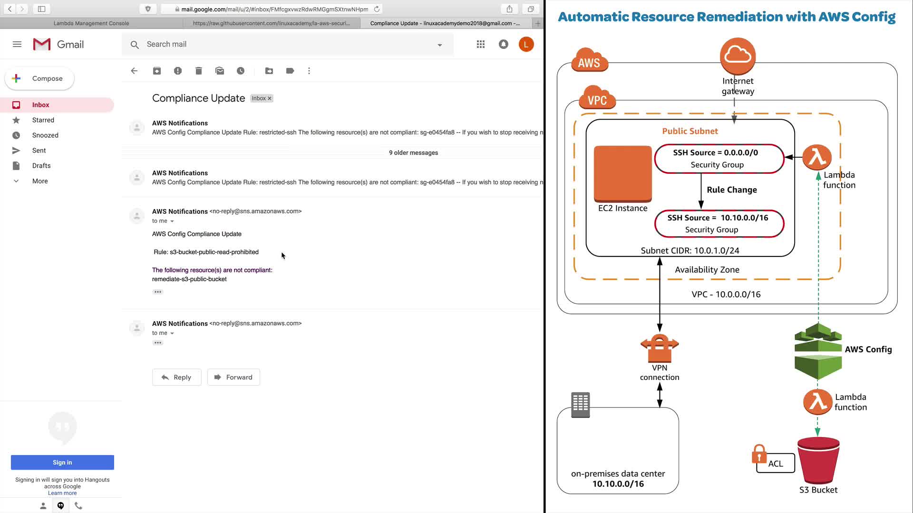Click into the Search mail field

[x=285, y=44]
